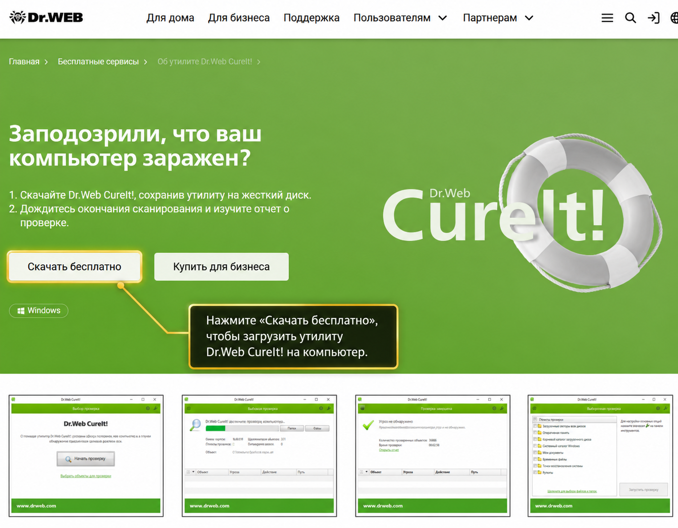
Task: Open the globe language icon
Action: (x=674, y=18)
